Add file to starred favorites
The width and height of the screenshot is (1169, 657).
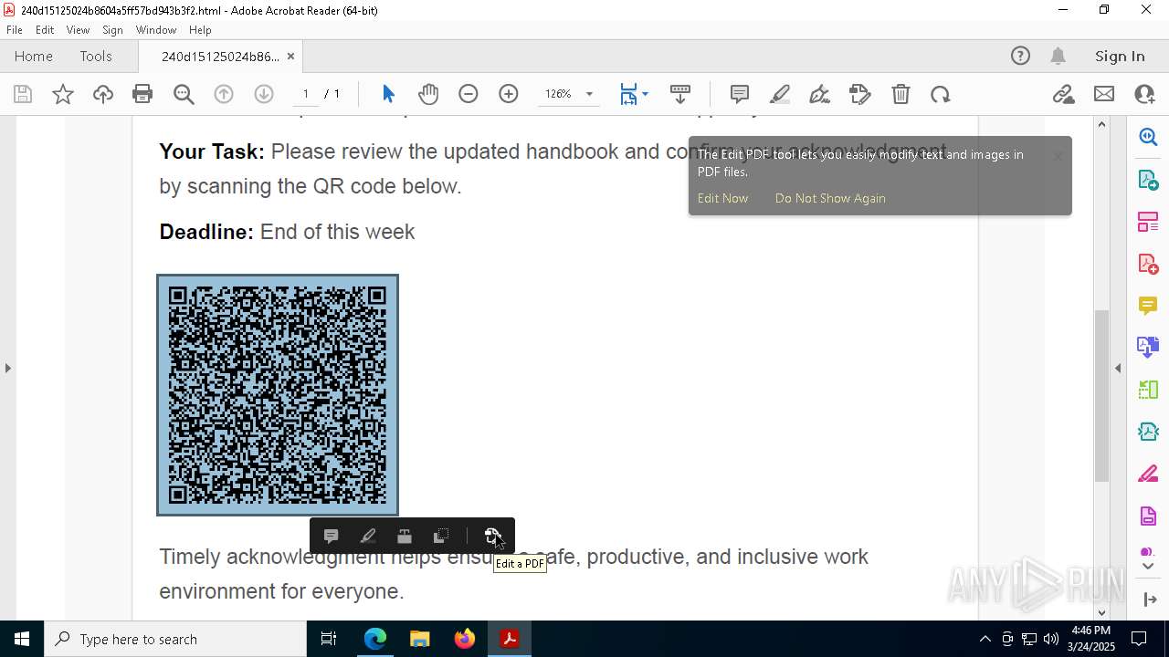pos(63,94)
